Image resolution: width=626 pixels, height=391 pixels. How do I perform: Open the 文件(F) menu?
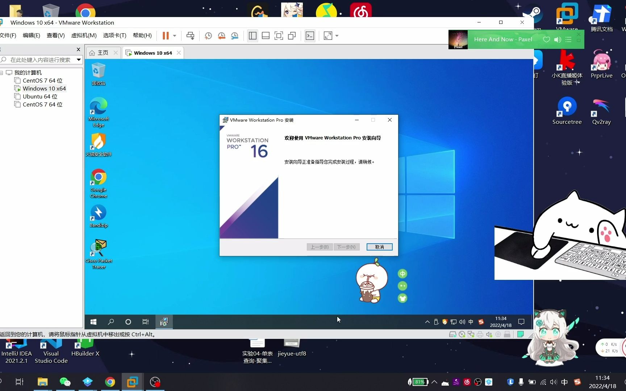[x=8, y=35]
